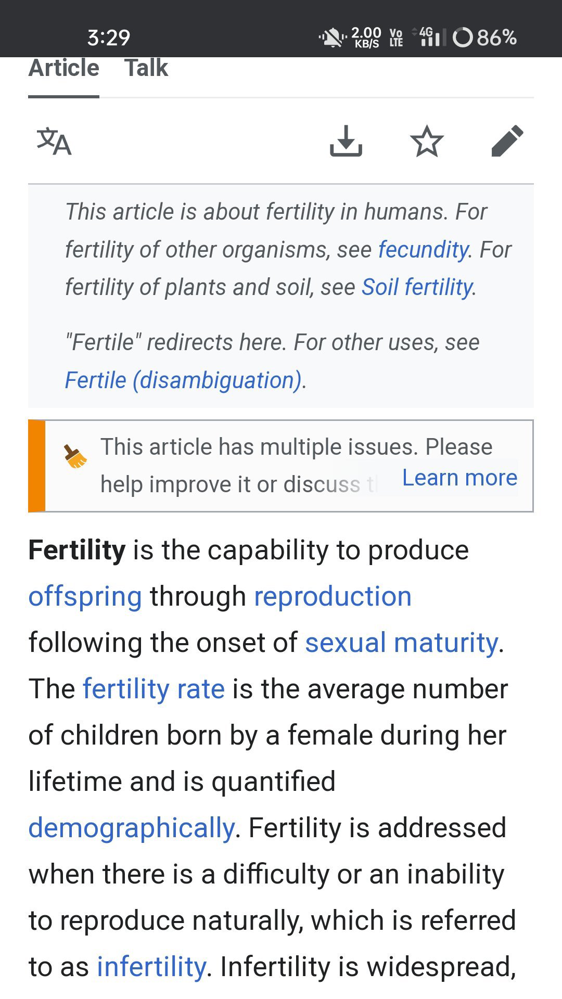562x999 pixels.
Task: Download the article with the download icon
Action: tap(346, 141)
